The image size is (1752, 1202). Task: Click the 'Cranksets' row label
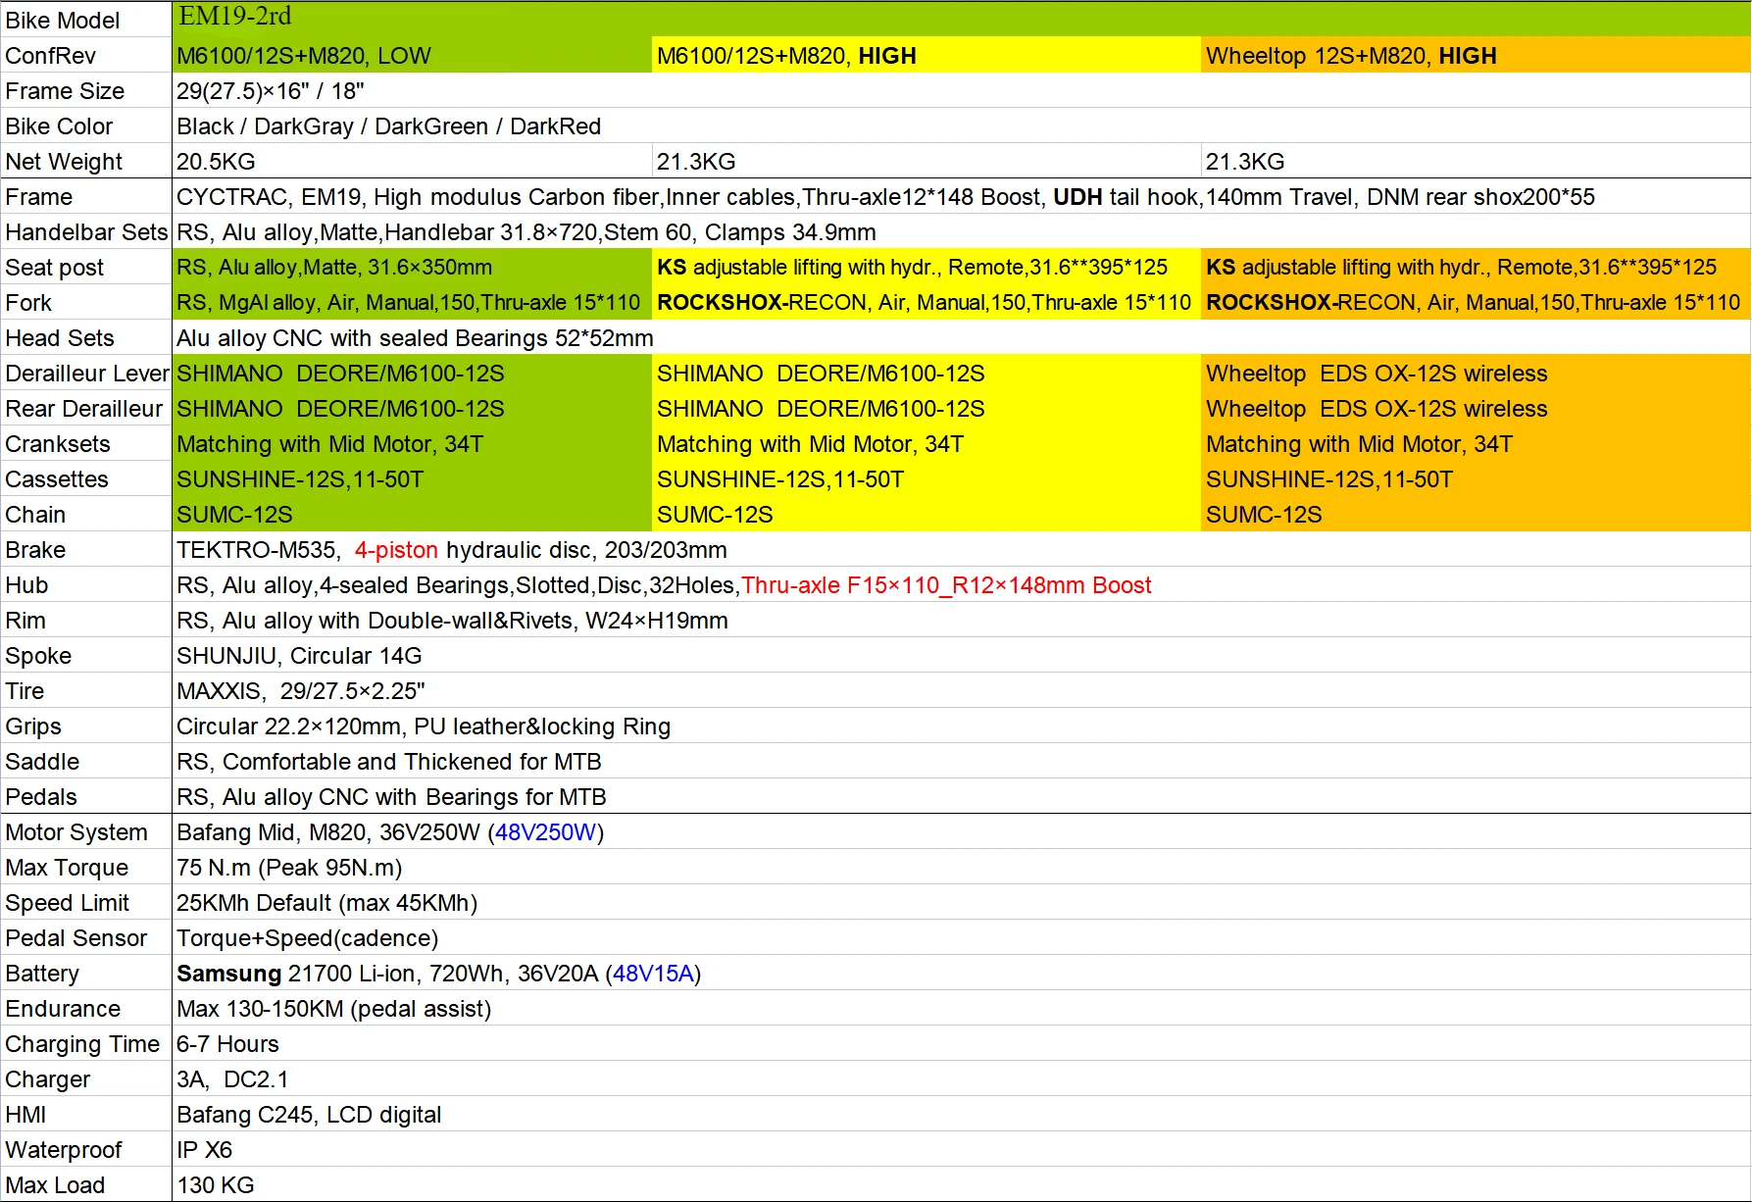58,444
